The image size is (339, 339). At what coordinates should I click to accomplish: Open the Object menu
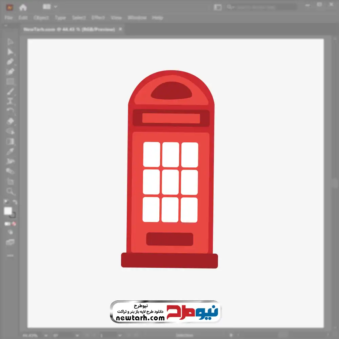click(x=41, y=18)
